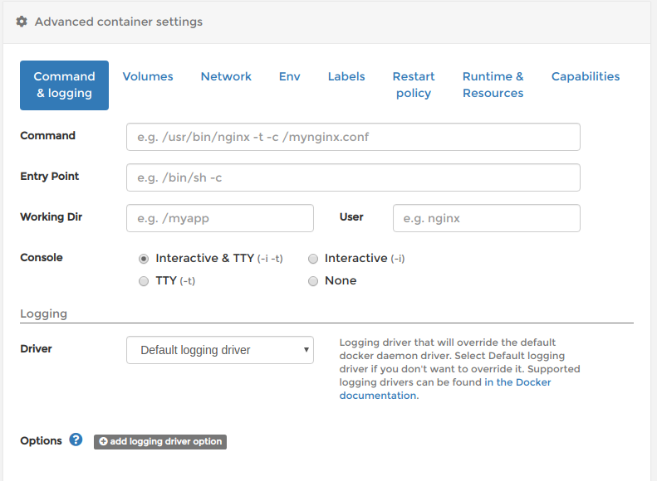The width and height of the screenshot is (657, 481).
Task: Go to the Env tab
Action: [x=289, y=76]
